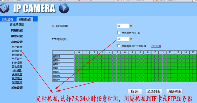Expand 报警设置 section in sidebar
This screenshot has height=103, width=197.
tap(17, 36)
